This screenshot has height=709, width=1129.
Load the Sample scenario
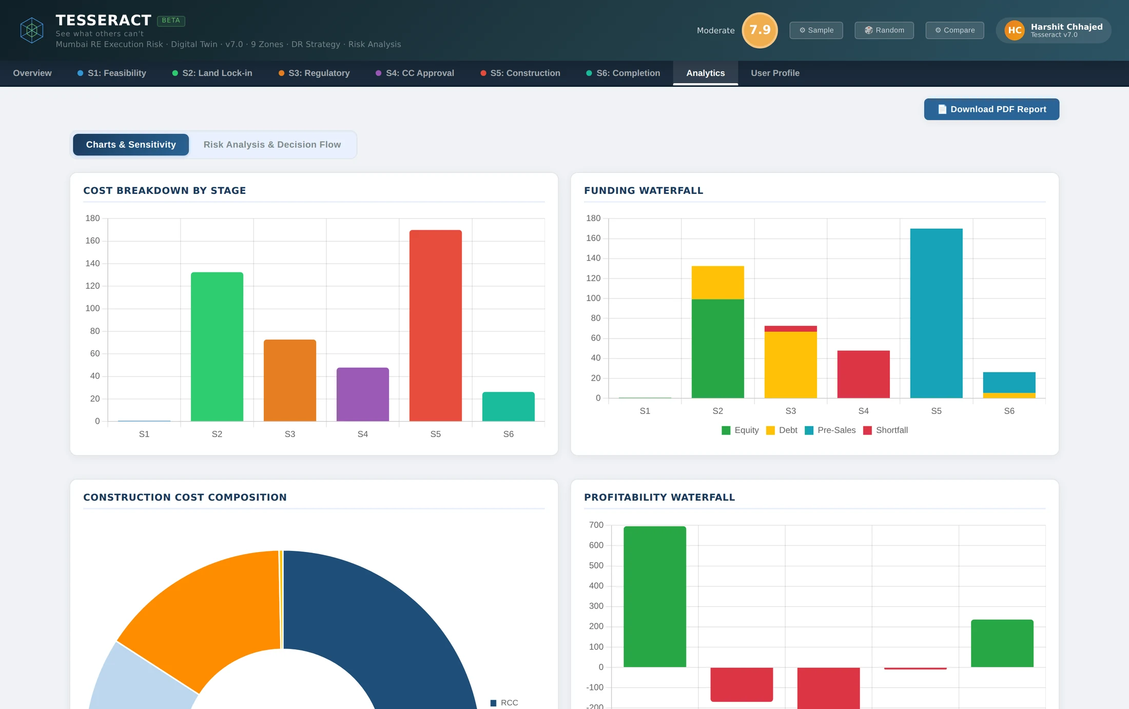816,30
